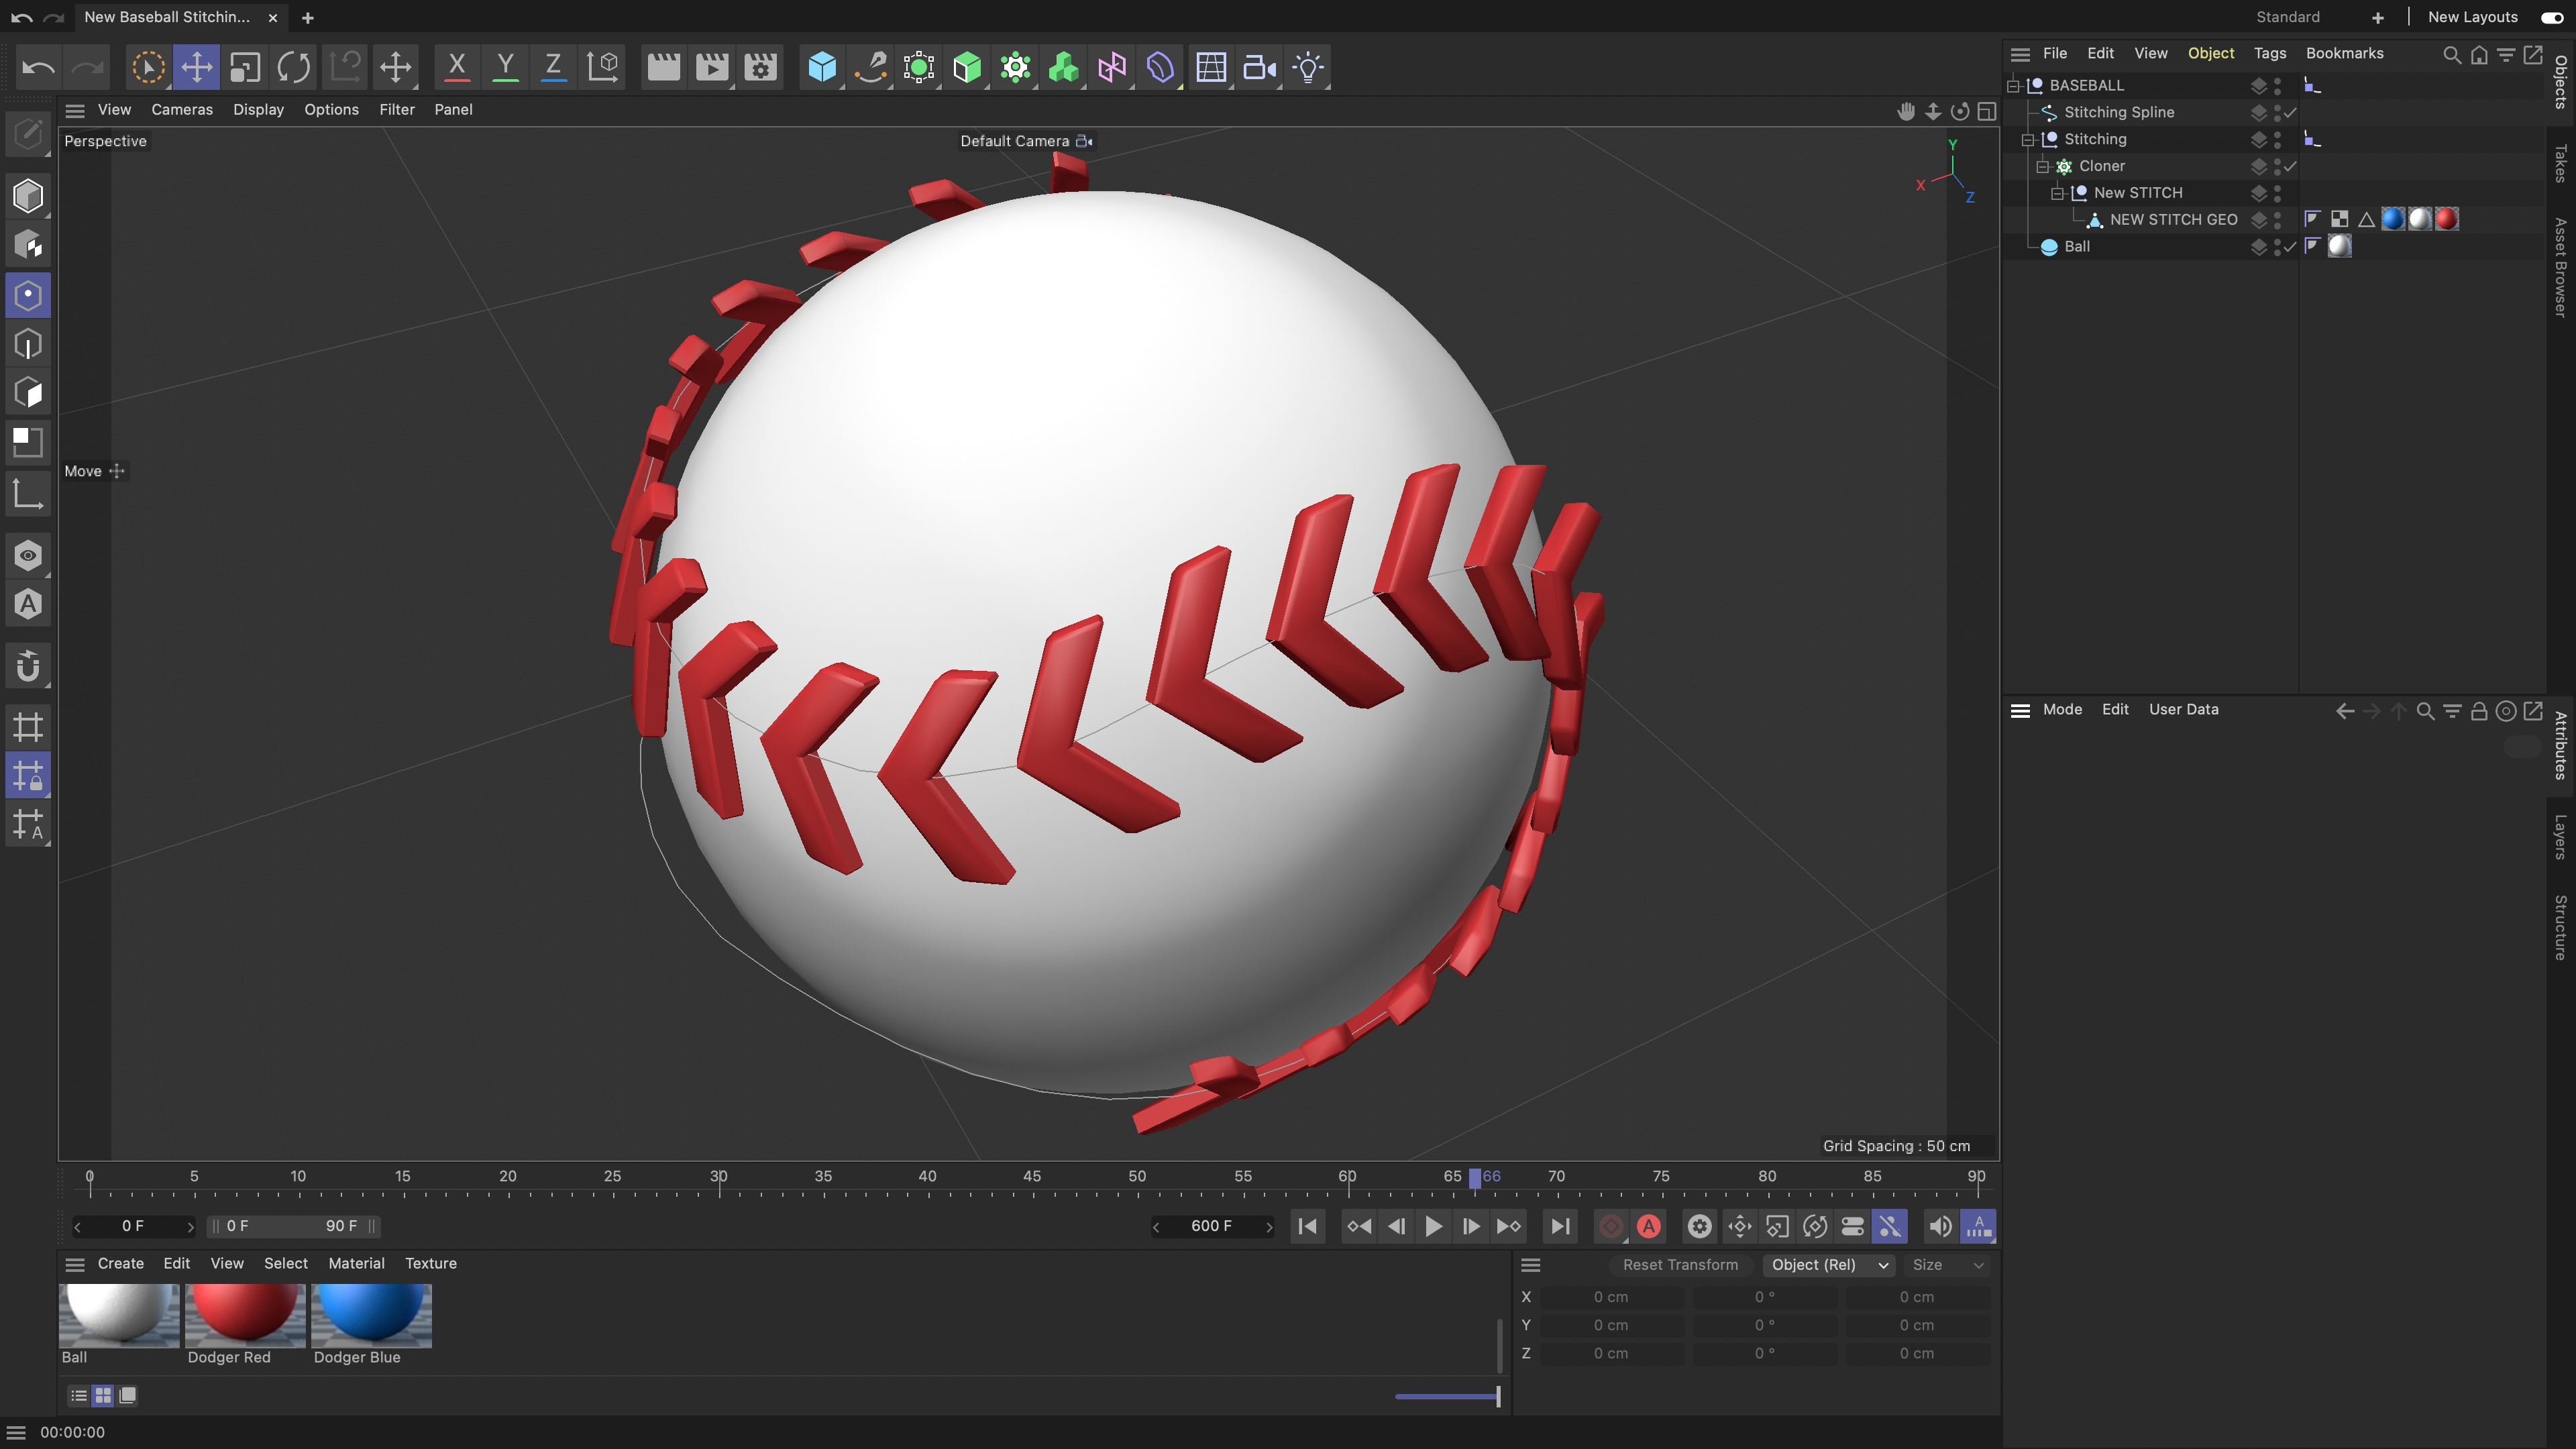Select the Scale tool icon
The width and height of the screenshot is (2576, 1449).
[x=245, y=68]
